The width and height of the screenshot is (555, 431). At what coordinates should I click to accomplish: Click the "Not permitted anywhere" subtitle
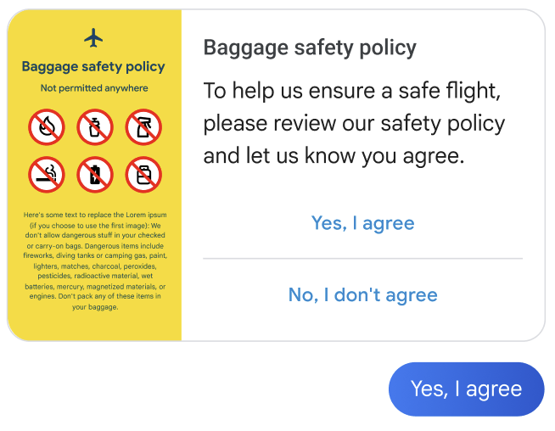(x=93, y=88)
